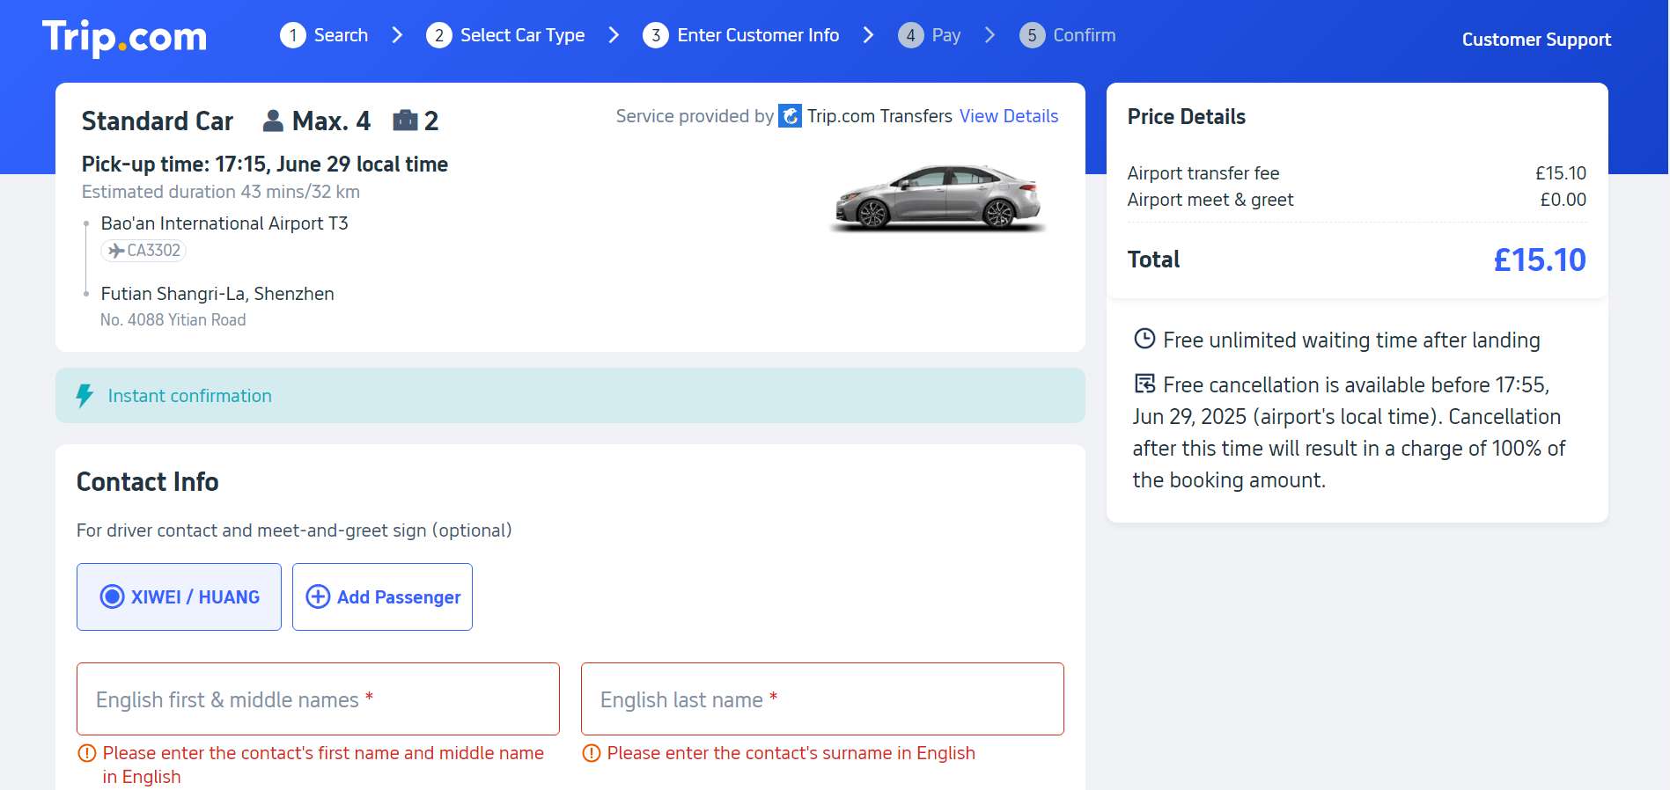Screen dimensions: 1670x790
Task: Click the step 5 number circle
Action: [1033, 35]
